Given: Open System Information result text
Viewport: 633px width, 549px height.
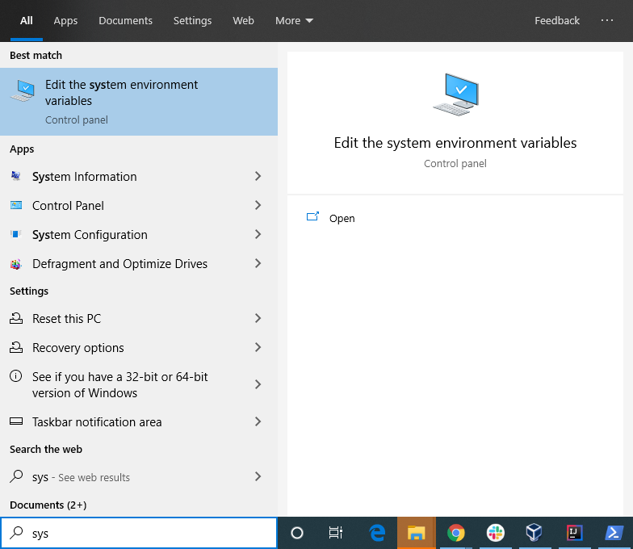Looking at the screenshot, I should [x=84, y=176].
